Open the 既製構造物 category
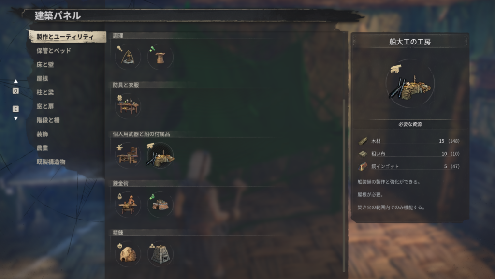The image size is (495, 279). (x=51, y=162)
